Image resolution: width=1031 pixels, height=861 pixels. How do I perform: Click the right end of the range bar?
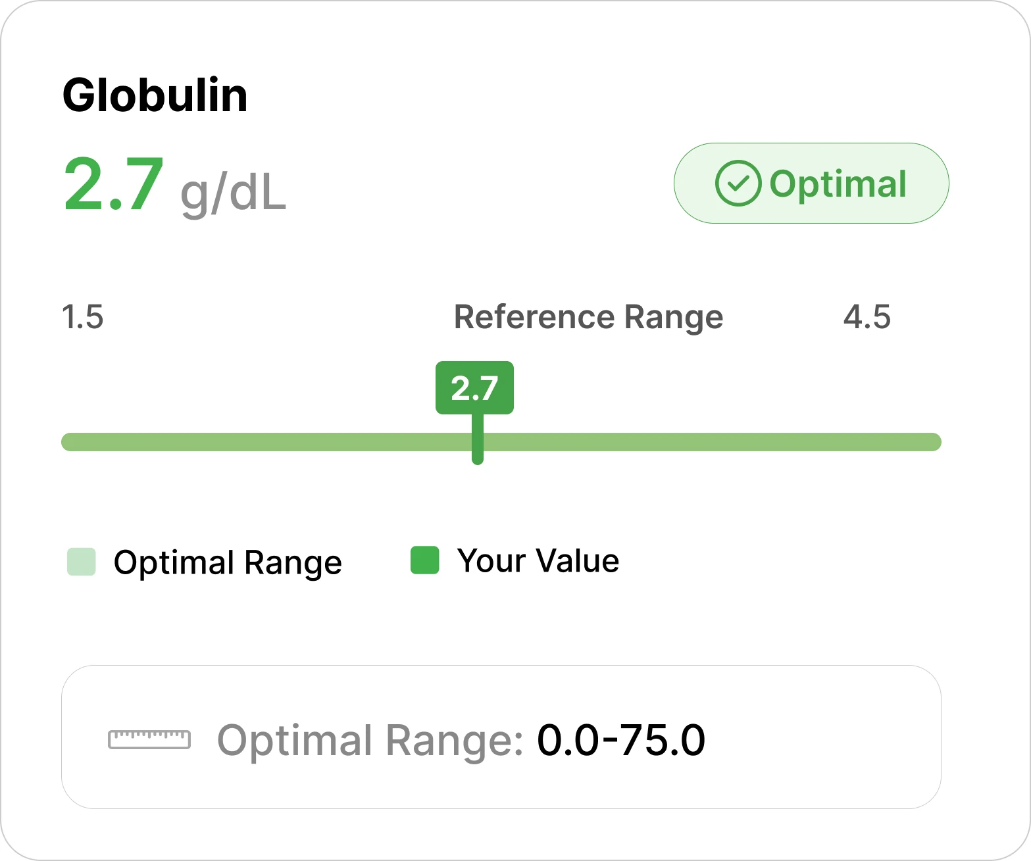click(933, 442)
